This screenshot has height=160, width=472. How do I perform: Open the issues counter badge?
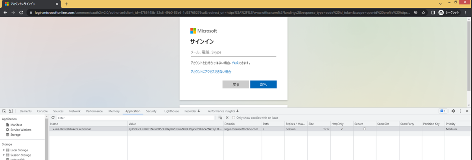coord(443,111)
